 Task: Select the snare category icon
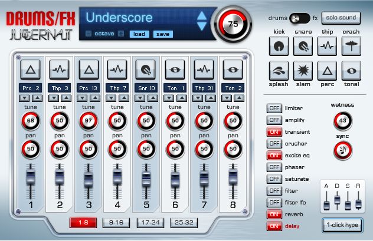[x=303, y=46]
